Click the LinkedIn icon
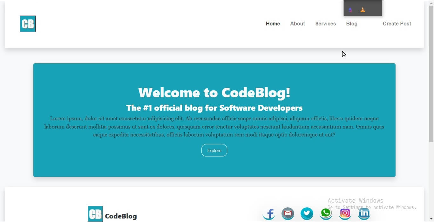Viewport: 434px width, 222px height. click(x=364, y=213)
